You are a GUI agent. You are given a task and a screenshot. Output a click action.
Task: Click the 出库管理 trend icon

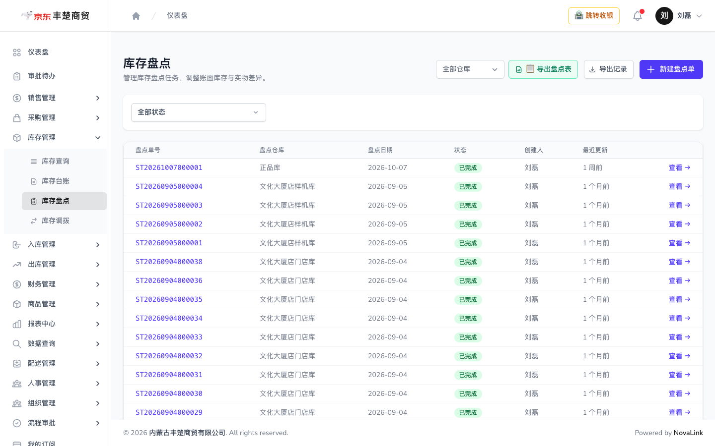click(17, 265)
